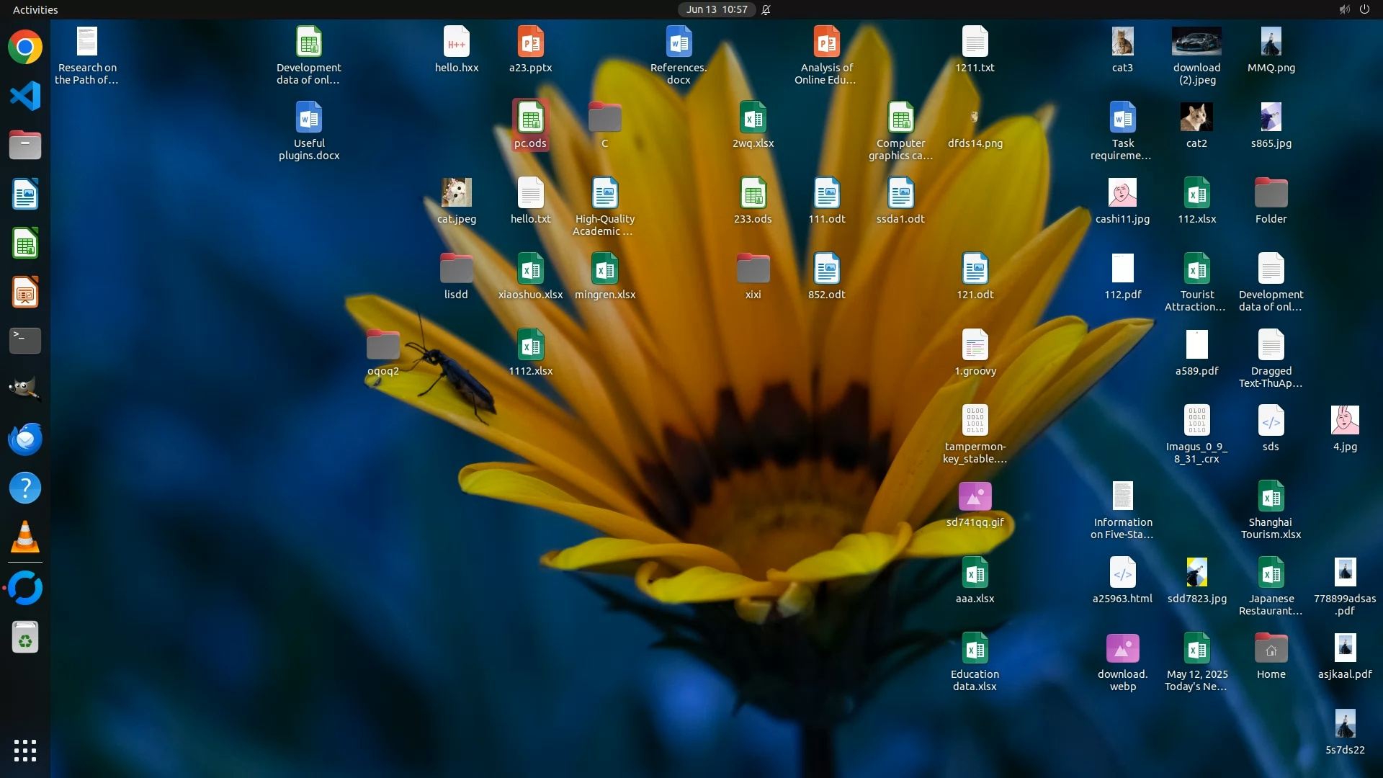Viewport: 1383px width, 778px height.
Task: Open the Trash dock icon
Action: point(25,638)
